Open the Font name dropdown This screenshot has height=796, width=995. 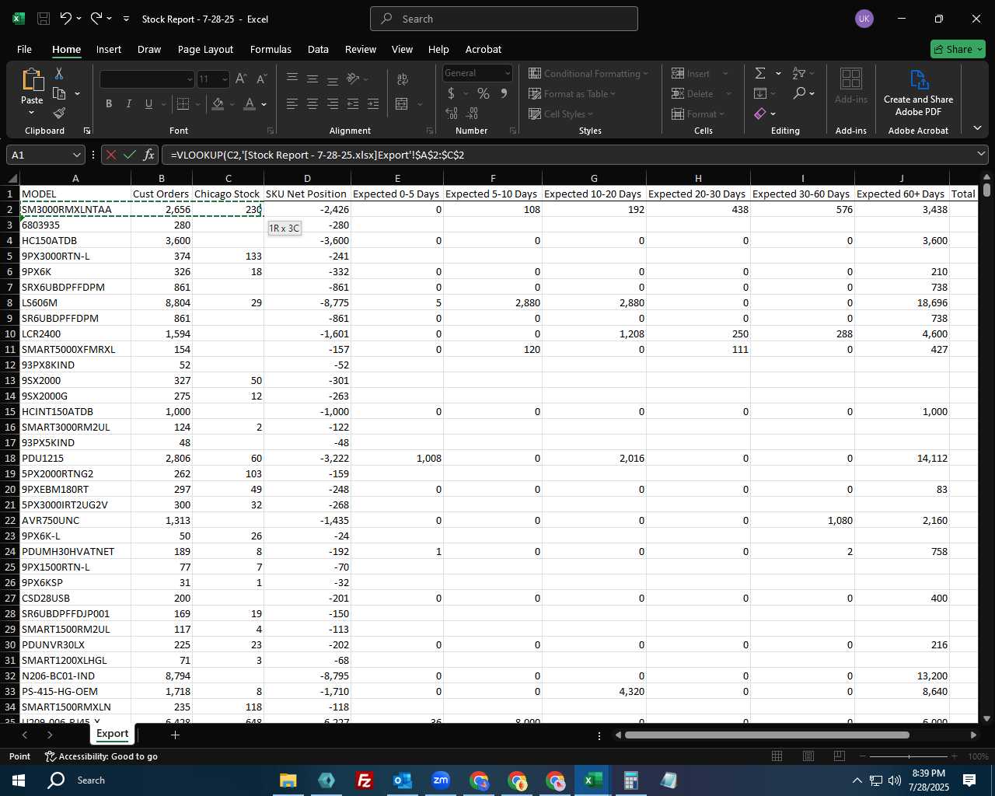[189, 79]
